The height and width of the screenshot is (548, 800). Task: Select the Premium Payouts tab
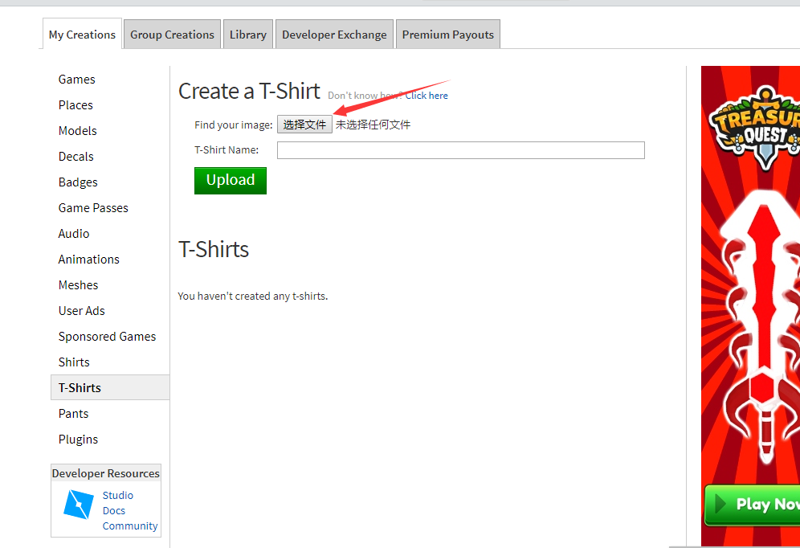tap(447, 35)
